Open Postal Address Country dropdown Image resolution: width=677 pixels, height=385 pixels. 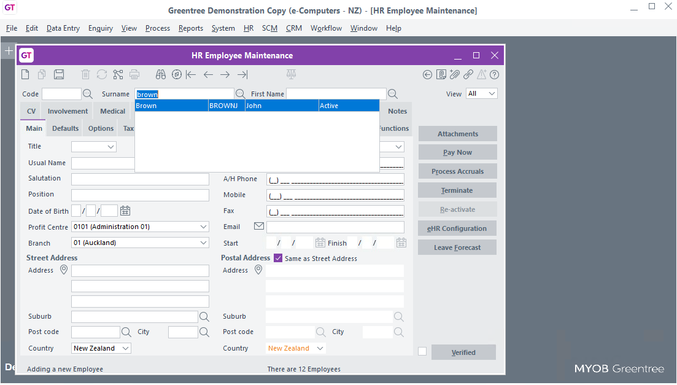click(x=296, y=348)
